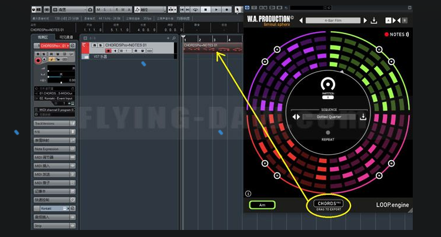This screenshot has height=237, width=441.
Task: Expand the Notepad inspector section
Action: tap(55, 191)
